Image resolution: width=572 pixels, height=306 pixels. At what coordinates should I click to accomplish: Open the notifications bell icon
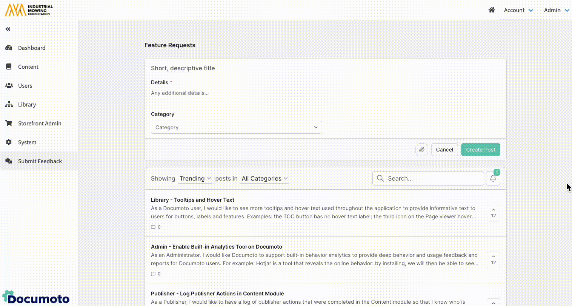pos(493,178)
